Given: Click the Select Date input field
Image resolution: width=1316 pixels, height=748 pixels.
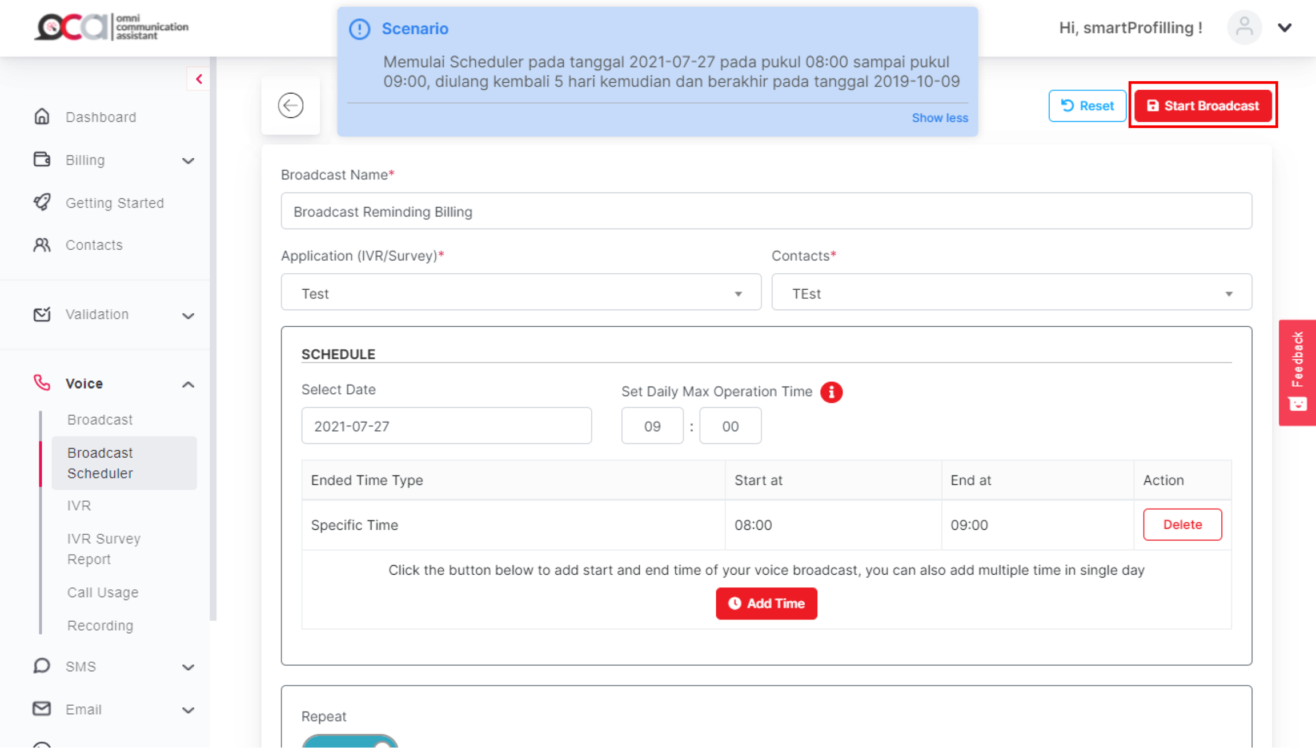Looking at the screenshot, I should [x=446, y=426].
